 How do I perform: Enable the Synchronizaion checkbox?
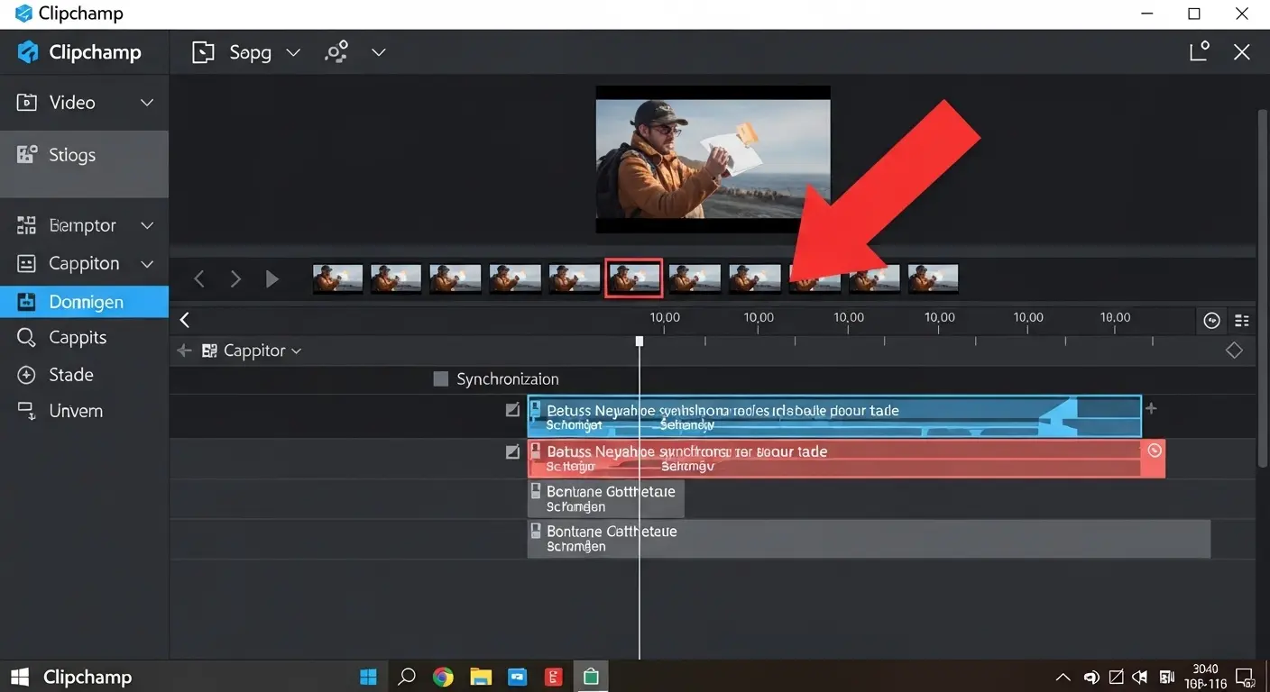(x=441, y=379)
